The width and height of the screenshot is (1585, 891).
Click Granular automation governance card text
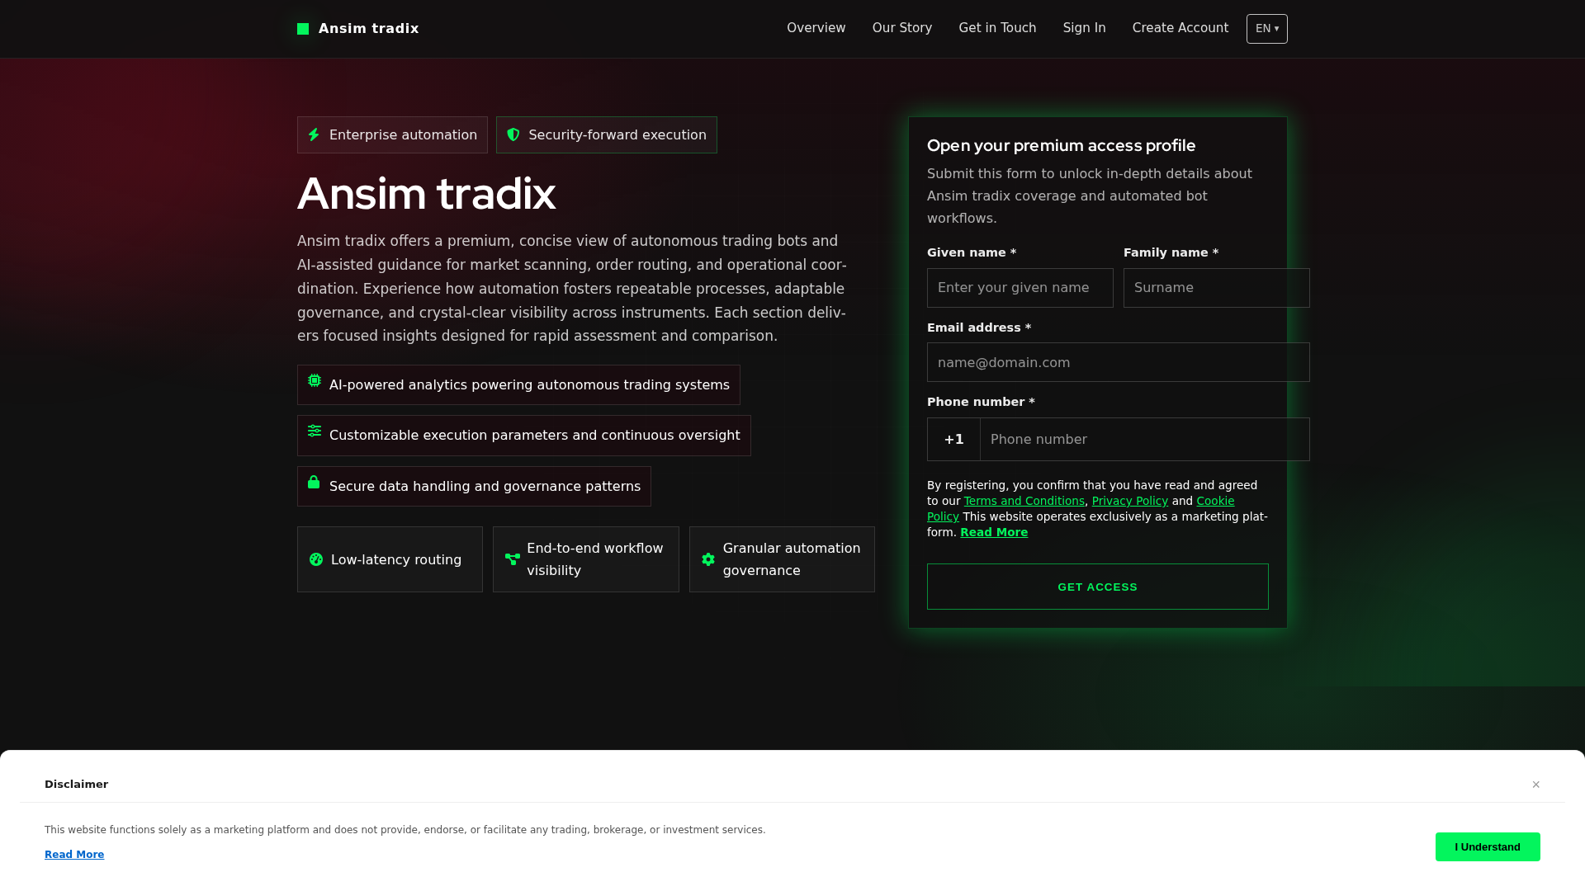coord(792,559)
